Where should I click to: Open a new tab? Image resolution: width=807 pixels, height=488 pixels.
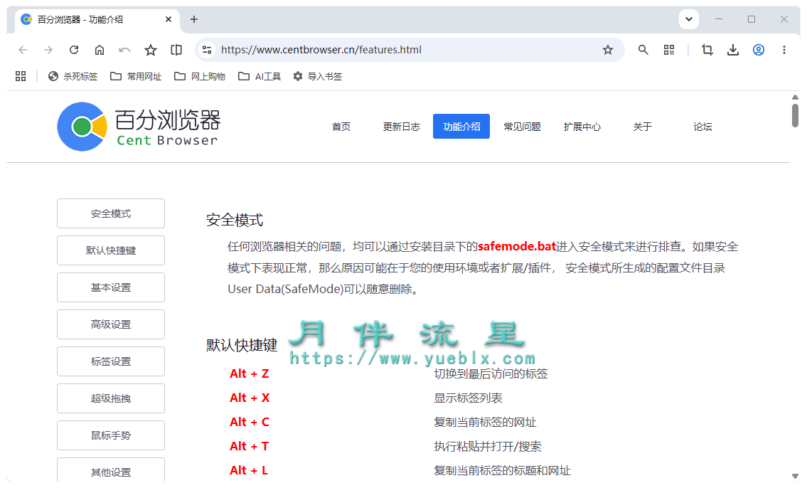(x=194, y=19)
